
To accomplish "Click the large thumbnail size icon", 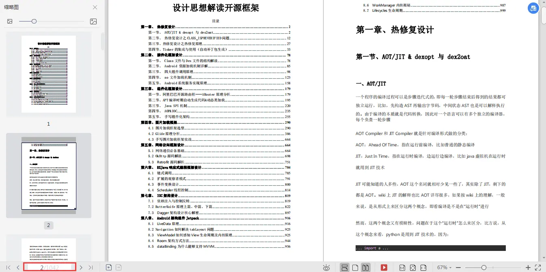I will tap(93, 21).
